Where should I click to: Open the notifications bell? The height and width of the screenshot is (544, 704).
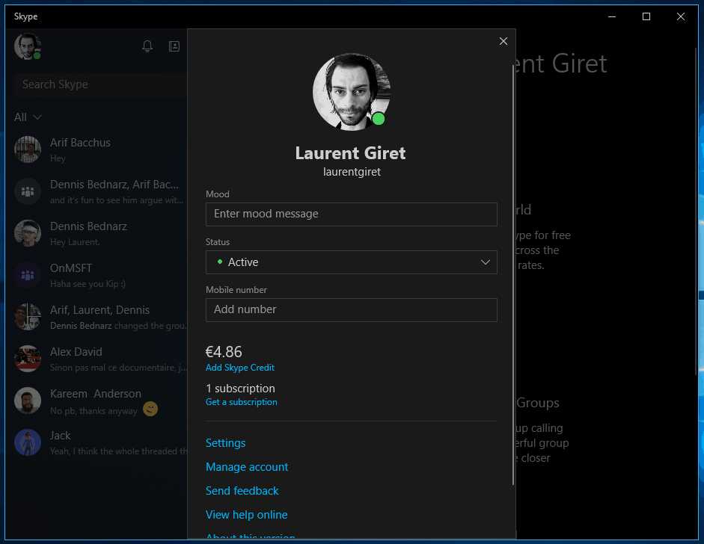pos(147,46)
